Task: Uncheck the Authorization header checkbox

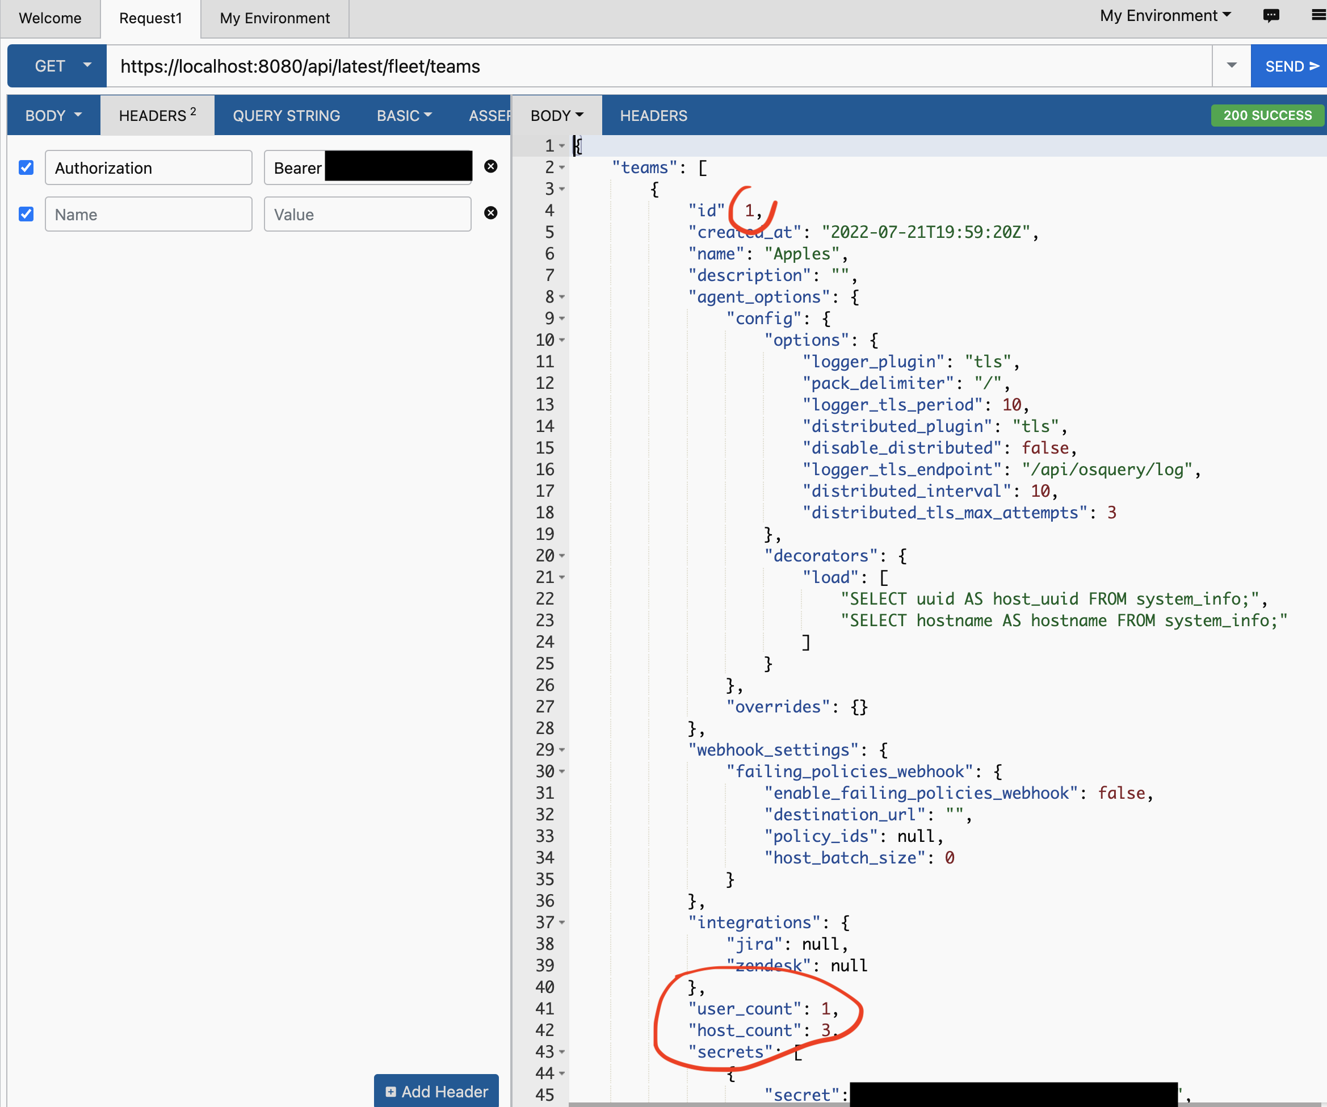Action: (x=26, y=167)
